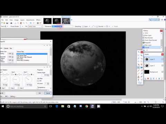Click the Axis 2 rotation dial
Viewport: 166px width, 124px height.
click(x=16, y=79)
